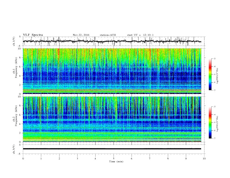This screenshot has width=230, height=178.
Task: Click the '4' kHz tick on ch.2 spectrogram axis
Action: pyautogui.click(x=20, y=124)
